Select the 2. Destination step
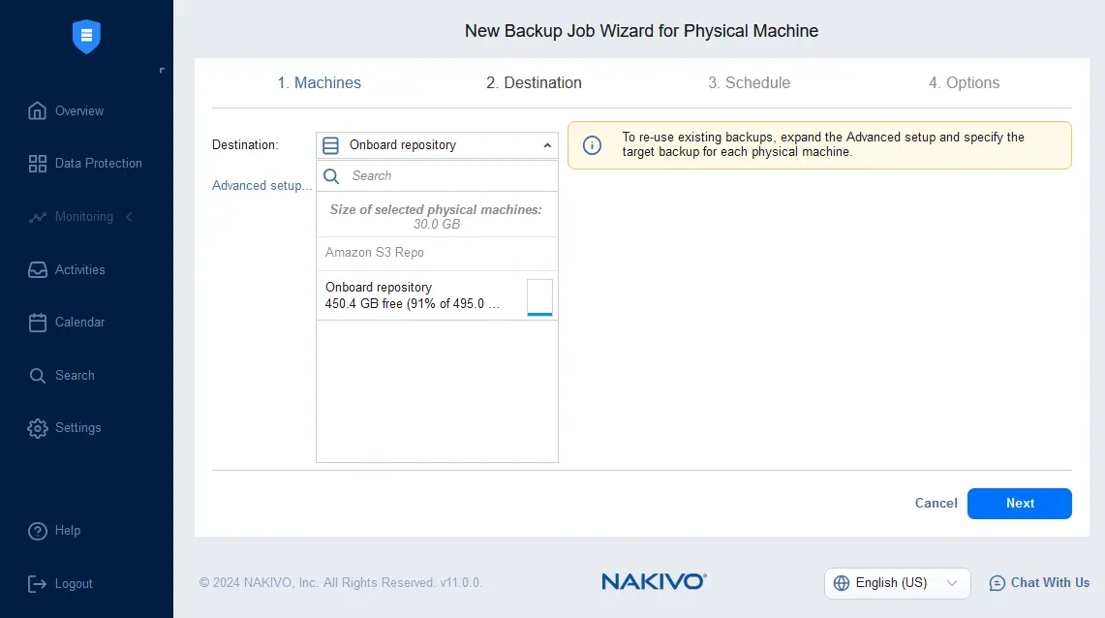This screenshot has height=618, width=1105. (534, 82)
